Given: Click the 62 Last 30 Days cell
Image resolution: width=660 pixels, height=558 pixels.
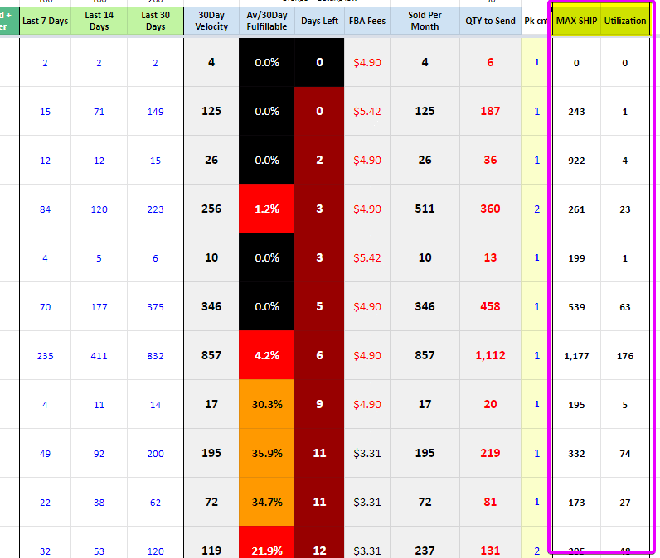Looking at the screenshot, I should click(155, 502).
